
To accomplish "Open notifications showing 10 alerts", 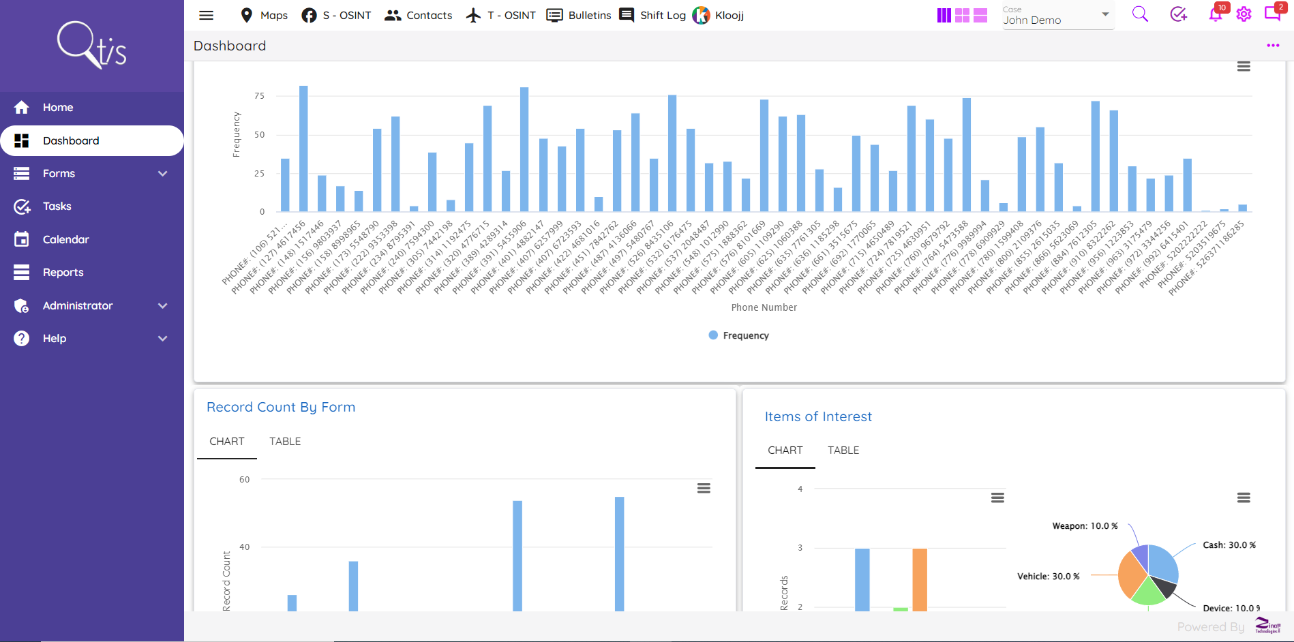I will click(x=1214, y=15).
